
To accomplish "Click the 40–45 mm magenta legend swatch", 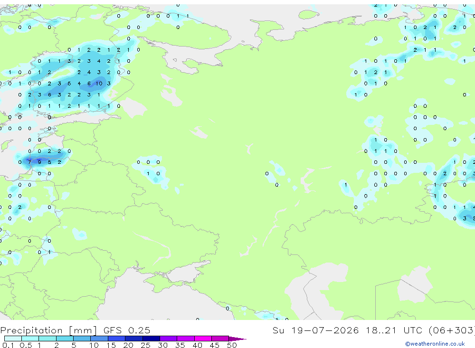I will (x=203, y=339).
